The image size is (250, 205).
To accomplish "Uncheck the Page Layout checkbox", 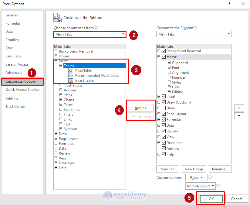I will (x=164, y=114).
